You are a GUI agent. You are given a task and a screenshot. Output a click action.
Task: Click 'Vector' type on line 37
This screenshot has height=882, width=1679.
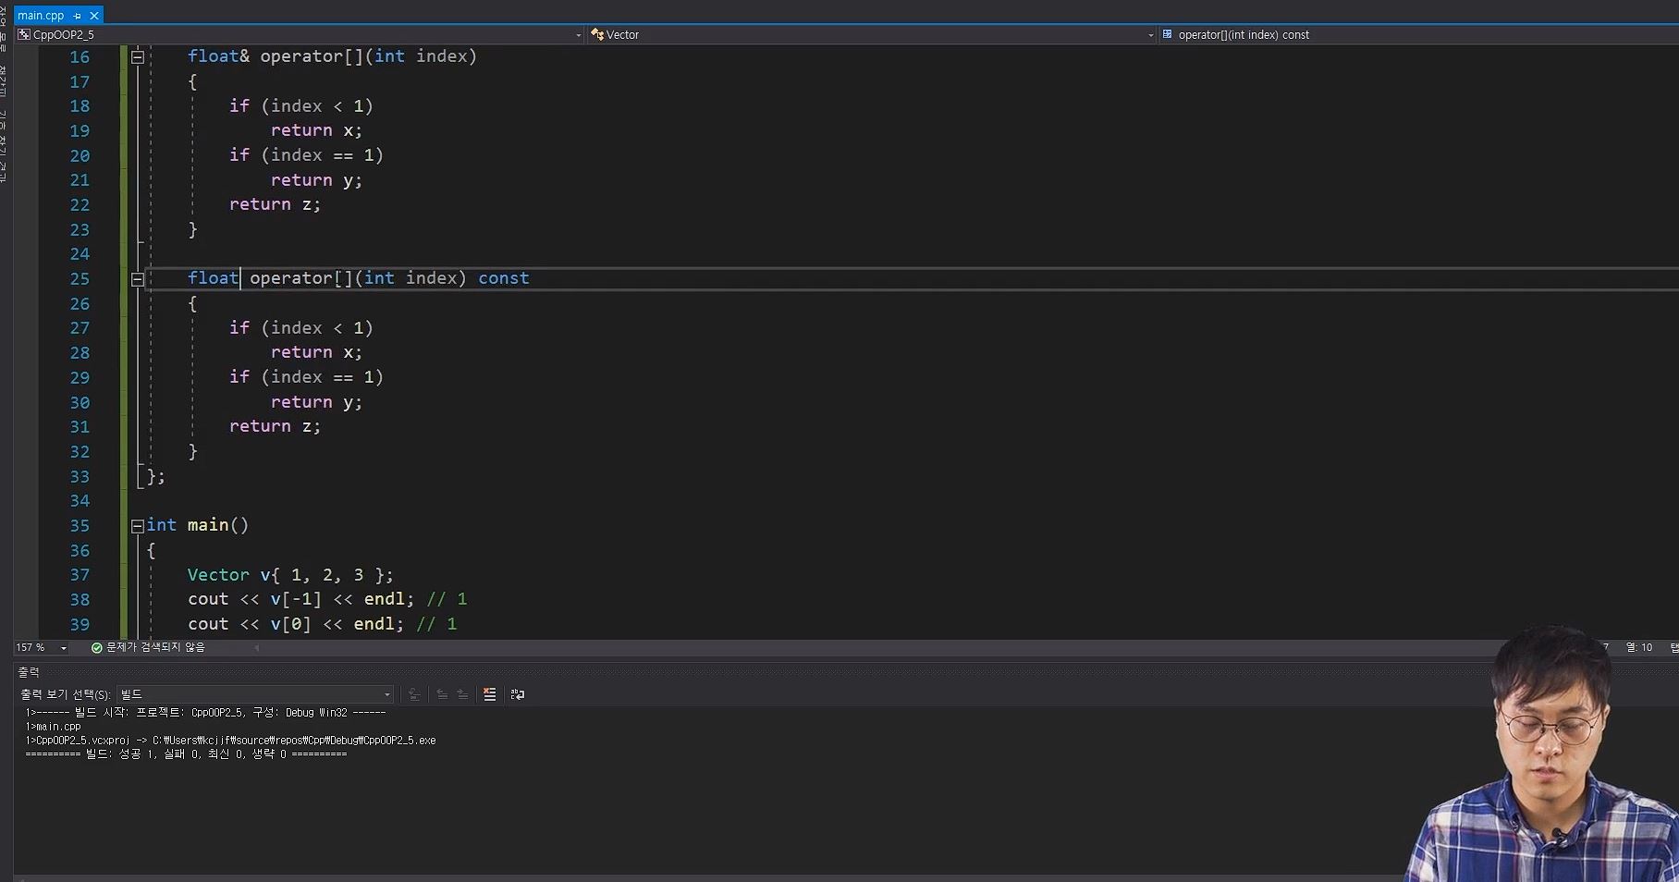pos(218,575)
